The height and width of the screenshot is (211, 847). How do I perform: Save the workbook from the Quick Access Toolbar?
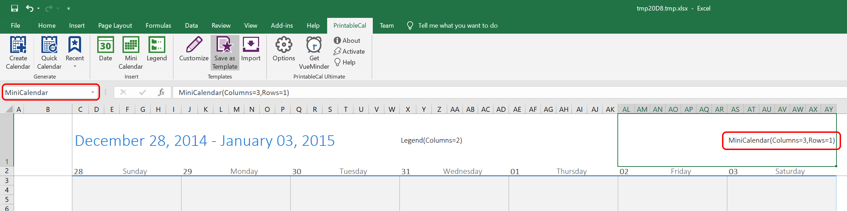click(x=14, y=8)
